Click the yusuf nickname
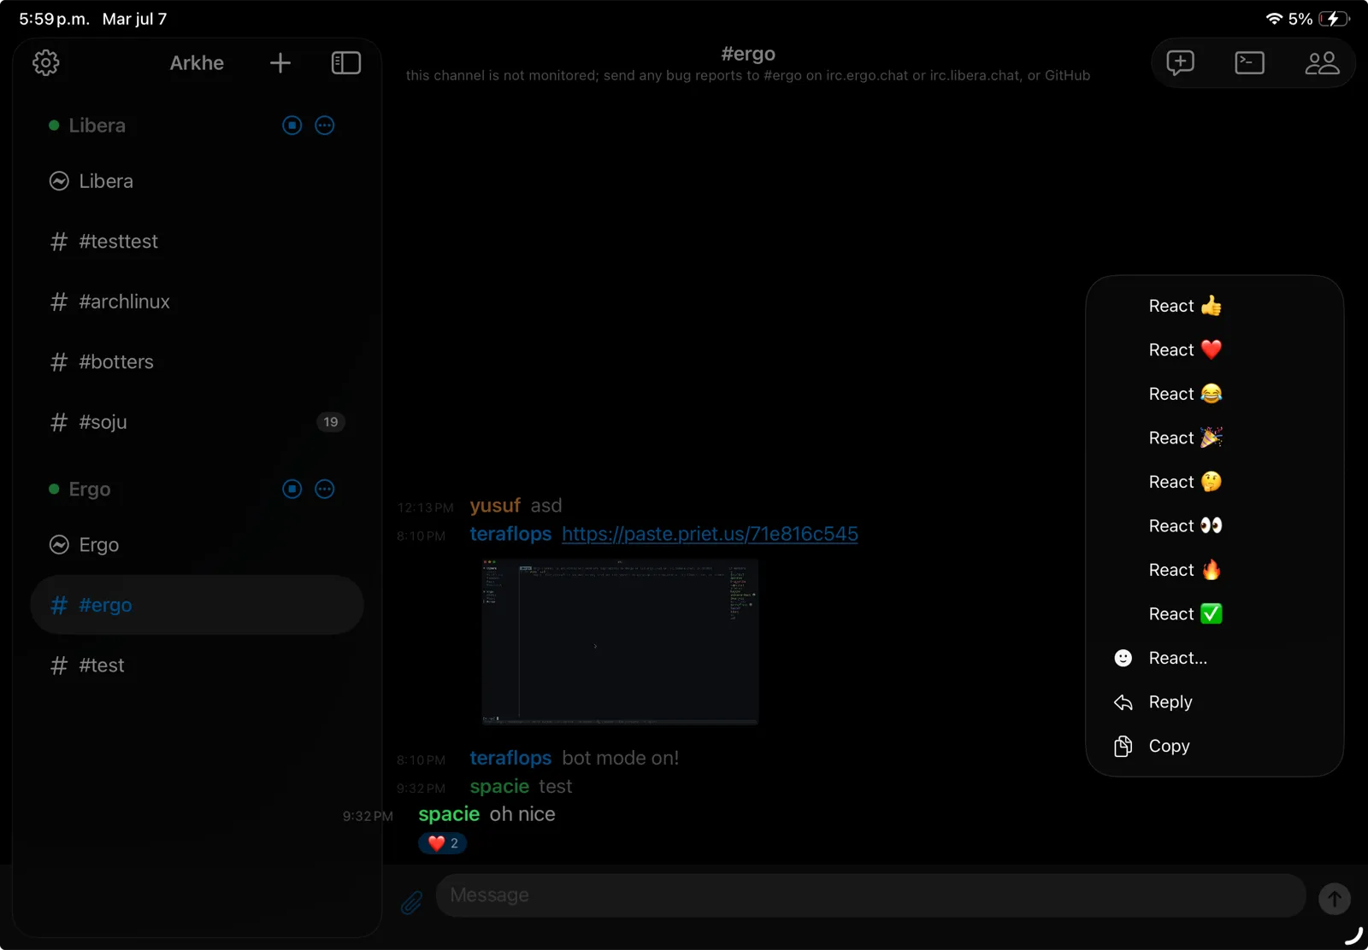The width and height of the screenshot is (1368, 950). (495, 506)
